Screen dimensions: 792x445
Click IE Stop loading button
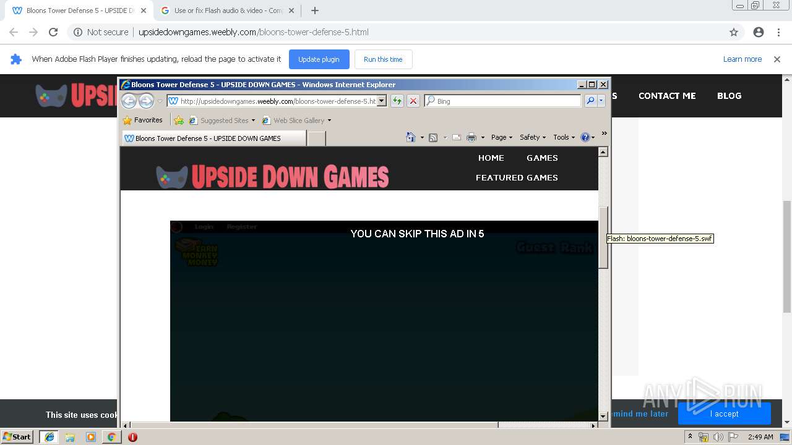(x=413, y=101)
